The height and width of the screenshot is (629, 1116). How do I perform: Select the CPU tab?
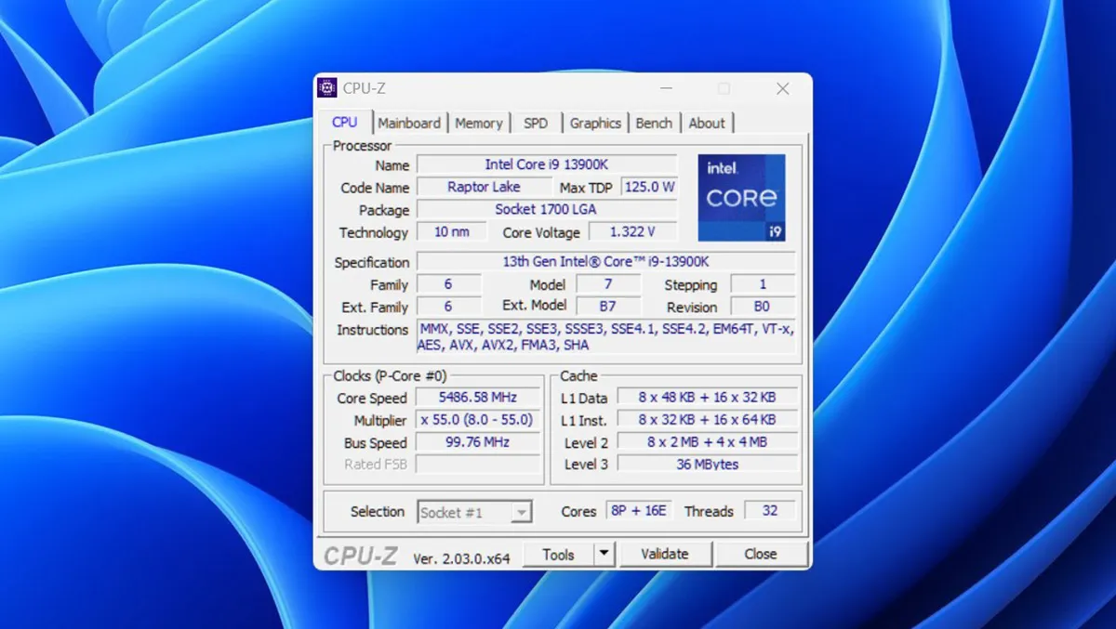click(345, 122)
